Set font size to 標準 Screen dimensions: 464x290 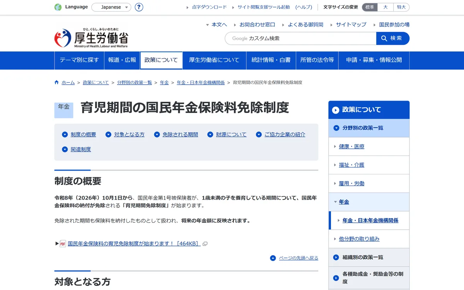point(370,7)
